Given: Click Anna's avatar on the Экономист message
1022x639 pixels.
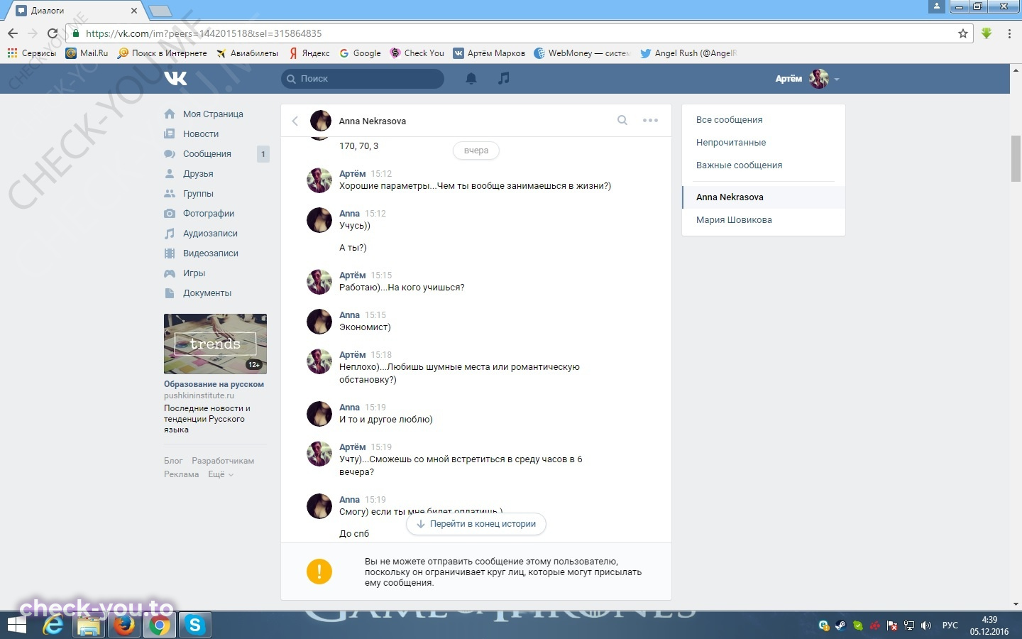Looking at the screenshot, I should (x=319, y=322).
